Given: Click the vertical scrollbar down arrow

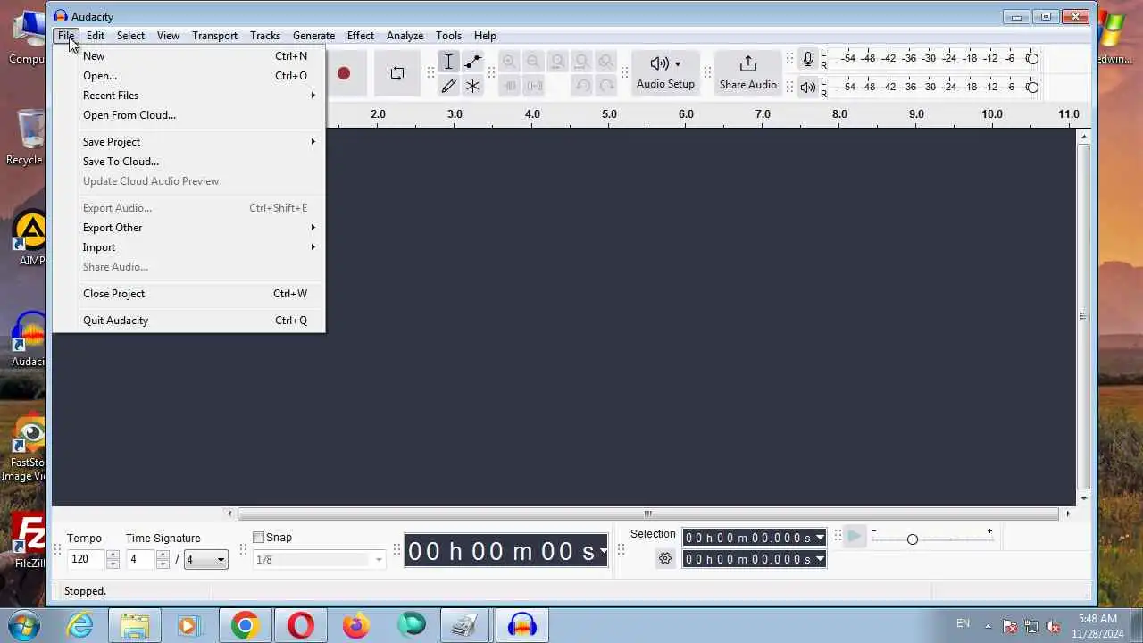Looking at the screenshot, I should tap(1084, 499).
